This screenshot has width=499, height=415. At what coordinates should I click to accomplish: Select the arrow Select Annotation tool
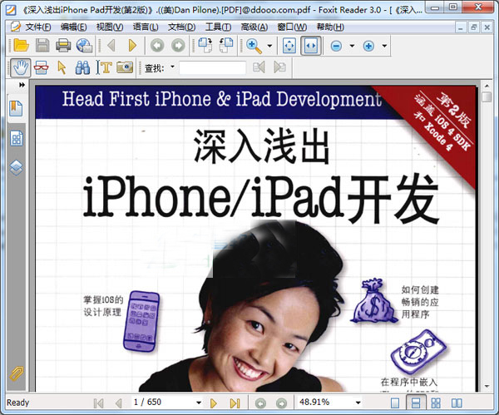click(x=62, y=67)
